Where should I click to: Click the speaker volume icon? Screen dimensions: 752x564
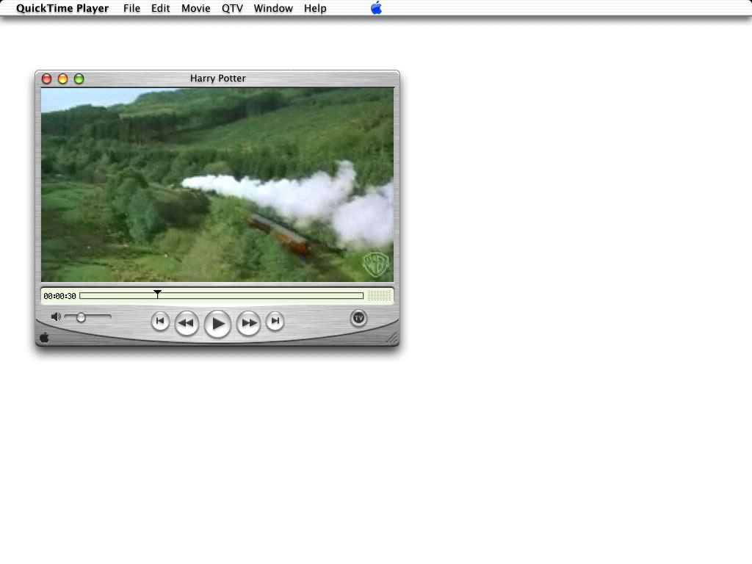pyautogui.click(x=56, y=317)
